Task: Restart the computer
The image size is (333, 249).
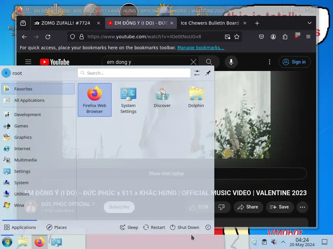Action: pyautogui.click(x=154, y=227)
